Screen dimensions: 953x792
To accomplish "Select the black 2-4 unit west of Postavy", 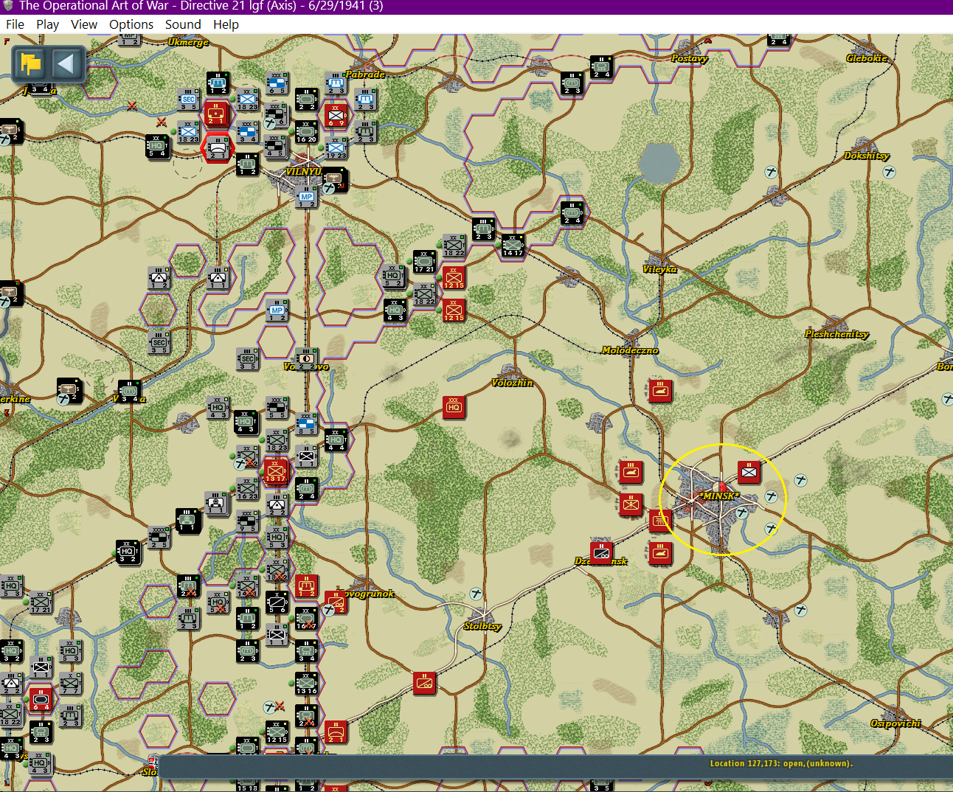I will [x=601, y=67].
